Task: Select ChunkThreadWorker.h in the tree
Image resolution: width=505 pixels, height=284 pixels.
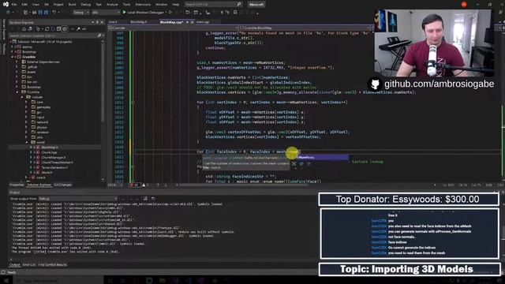Action: [x=57, y=163]
